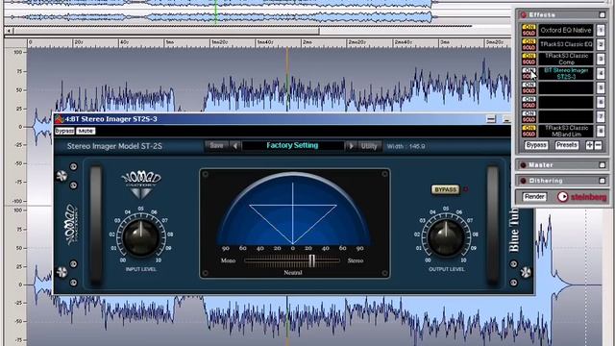Collapse the Effects panel
Screen dimensions: 615x346
[x=603, y=15]
